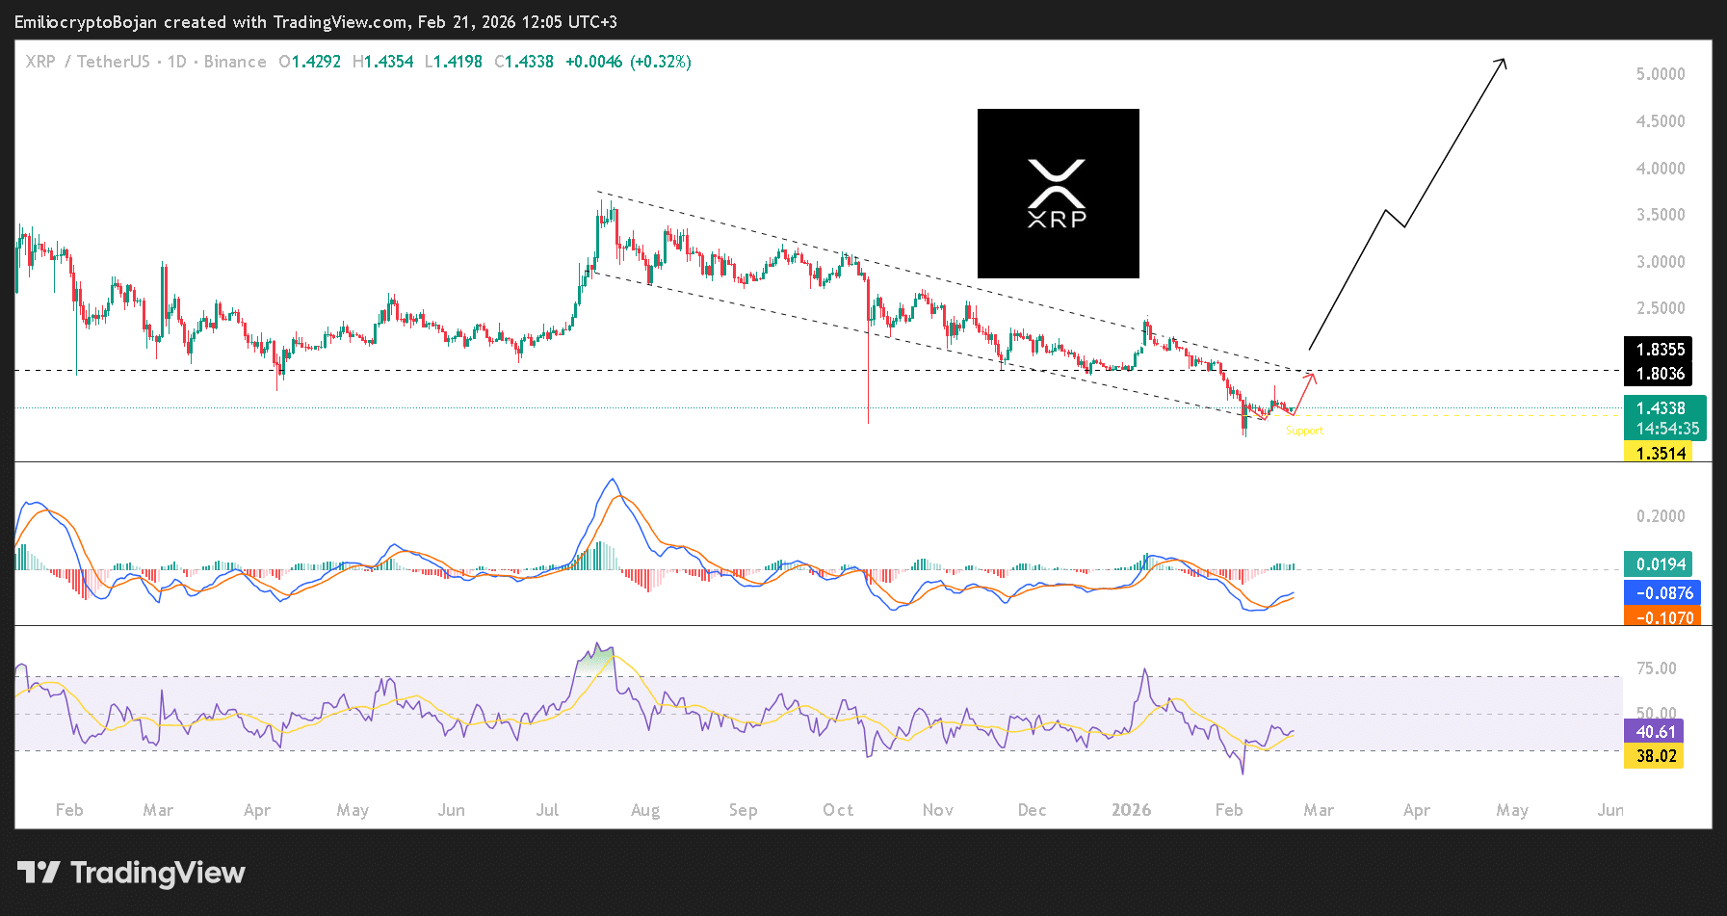The height and width of the screenshot is (916, 1727).
Task: Select the yellow Support text label
Action: pos(1304,431)
